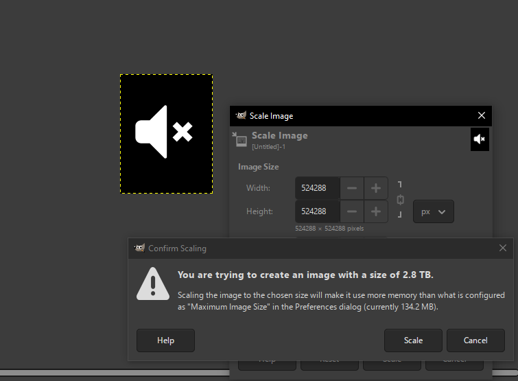Click the Width input field
This screenshot has height=381, width=518.
point(317,188)
